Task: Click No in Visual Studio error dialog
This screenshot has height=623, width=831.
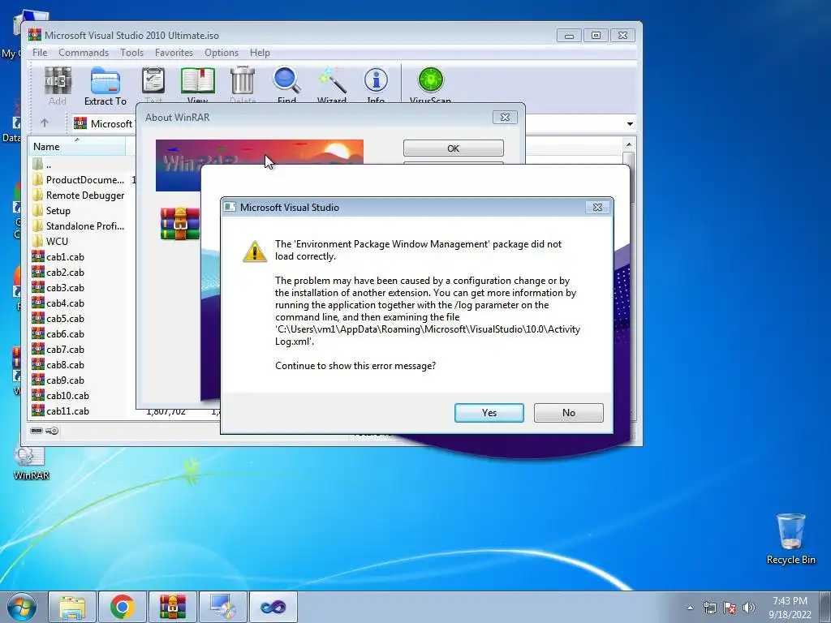Action: 569,413
